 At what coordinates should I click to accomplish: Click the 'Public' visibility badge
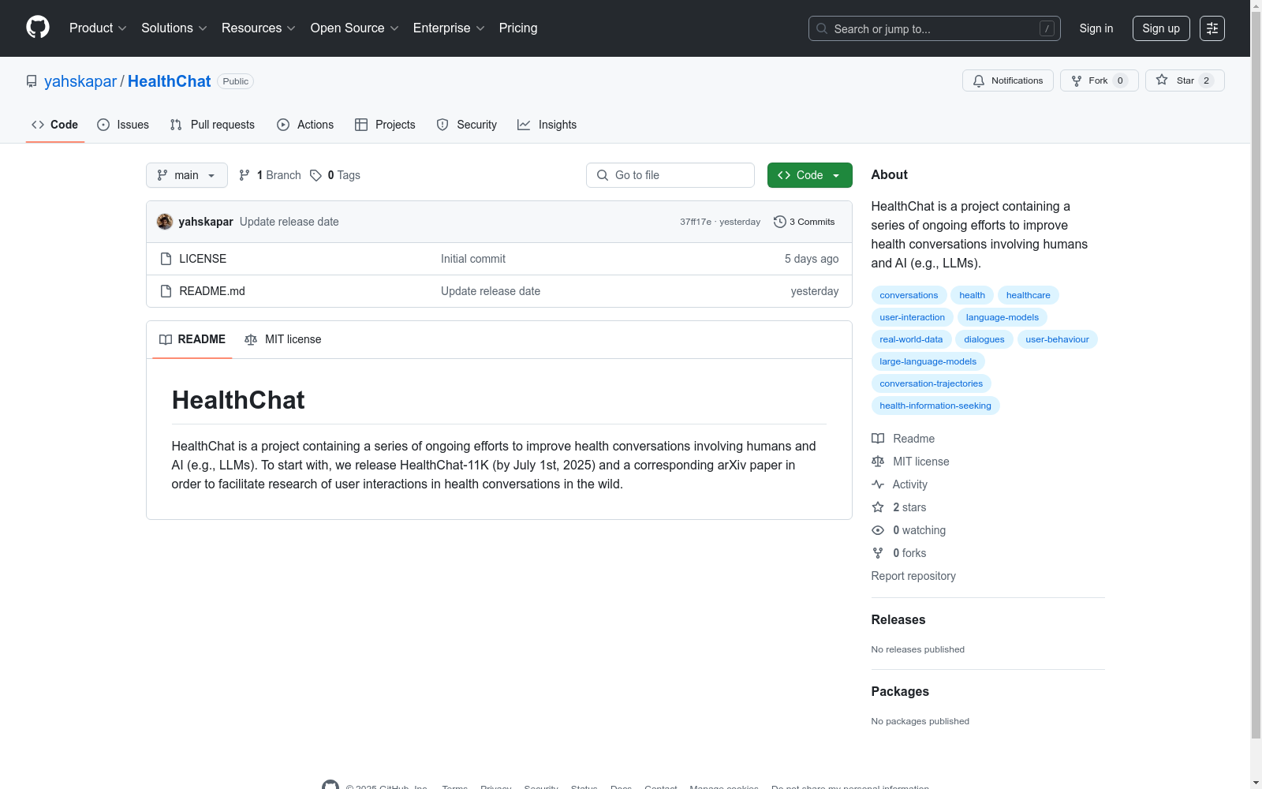click(235, 81)
